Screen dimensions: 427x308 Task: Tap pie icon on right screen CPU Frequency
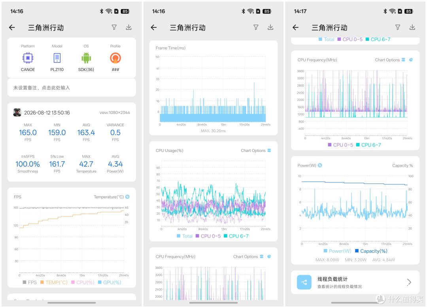click(x=411, y=60)
